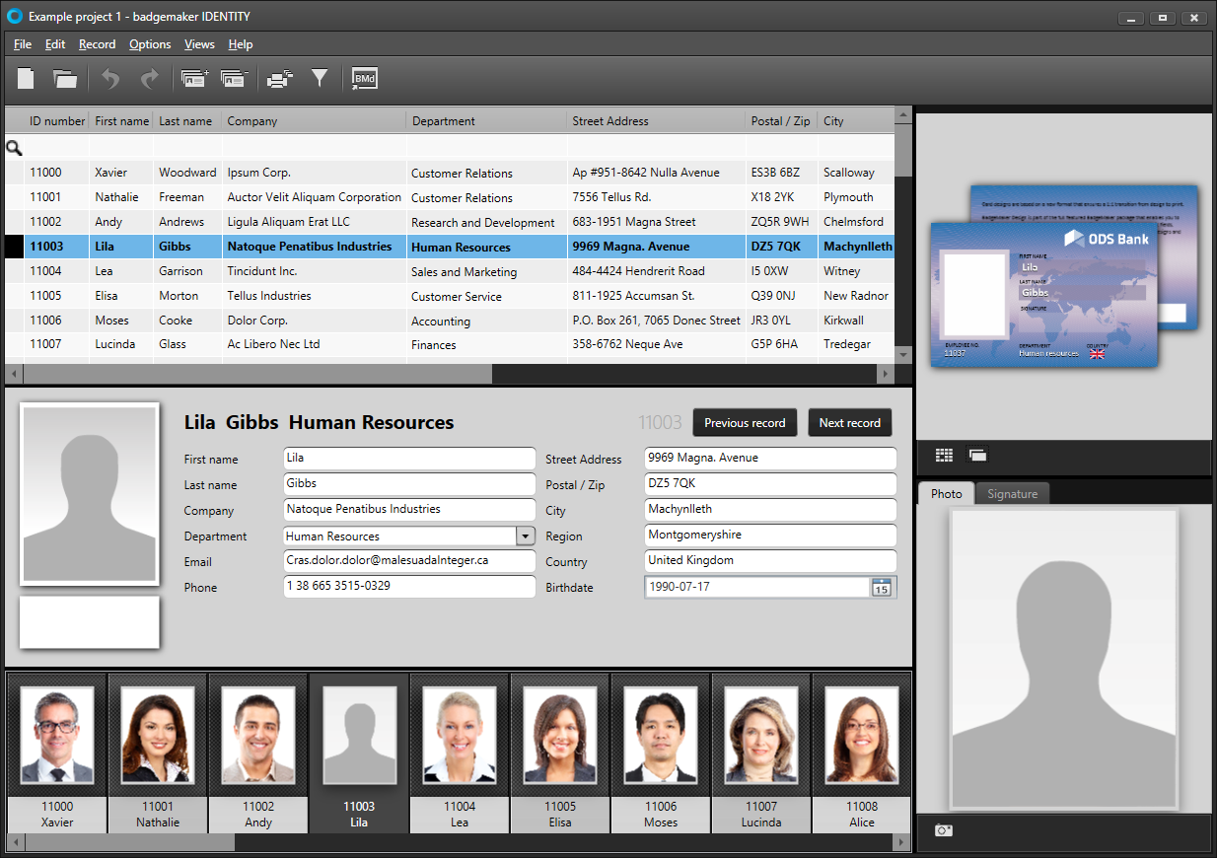Image resolution: width=1217 pixels, height=858 pixels.
Task: Switch card preview to grid view icon
Action: pos(944,455)
